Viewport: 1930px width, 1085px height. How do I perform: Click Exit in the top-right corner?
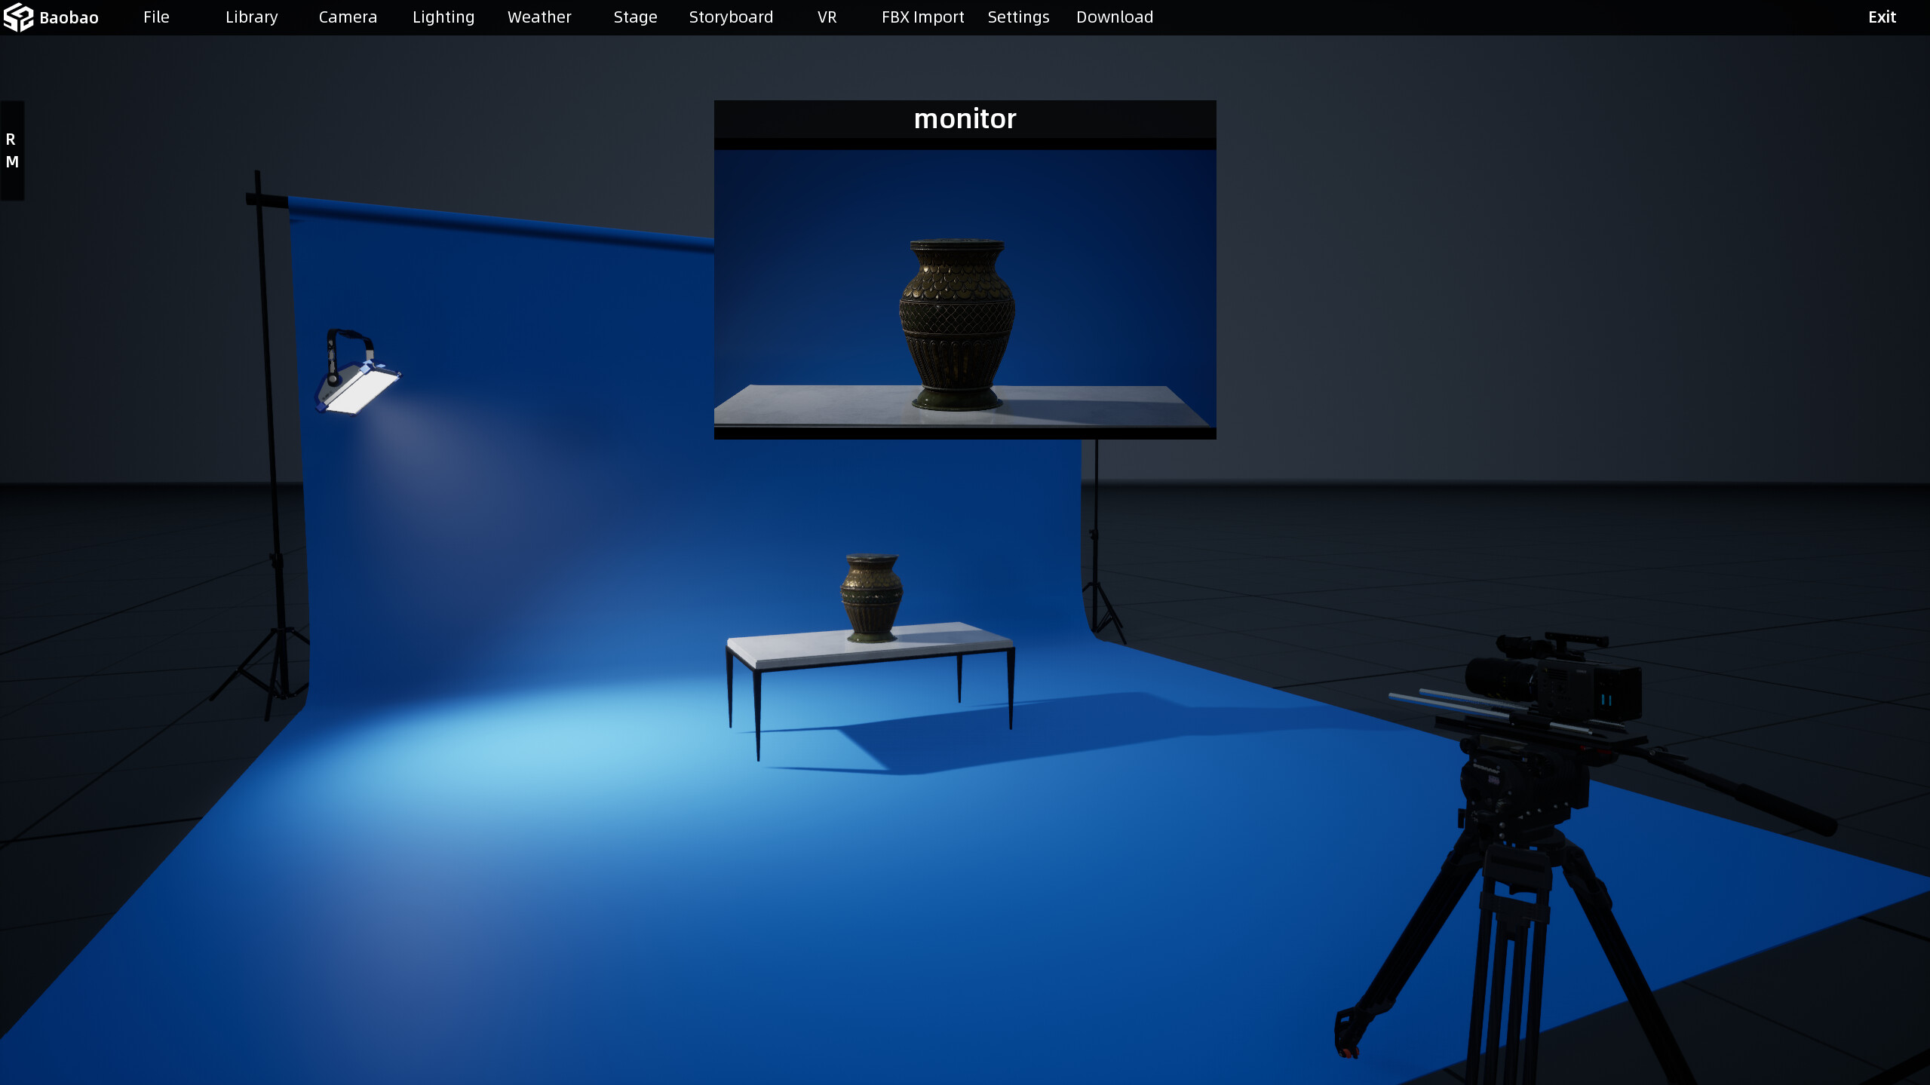(1881, 16)
